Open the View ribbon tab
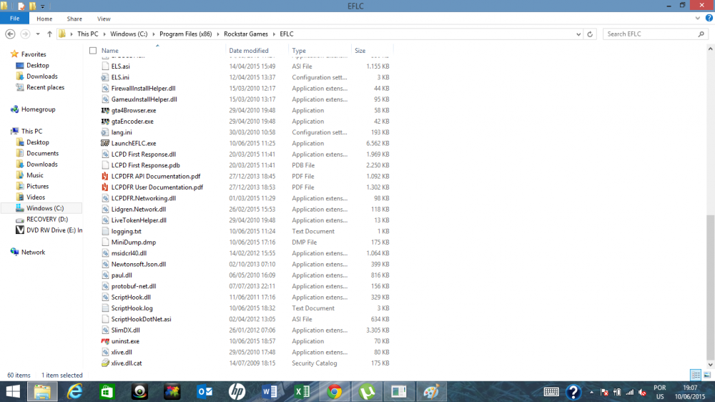The height and width of the screenshot is (402, 715). [x=104, y=19]
